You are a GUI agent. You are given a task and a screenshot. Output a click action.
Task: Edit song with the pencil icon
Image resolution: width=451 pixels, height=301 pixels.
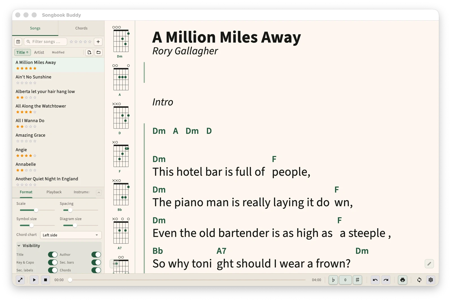(x=429, y=264)
